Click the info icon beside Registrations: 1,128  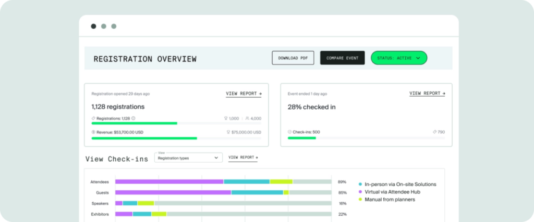pos(133,119)
